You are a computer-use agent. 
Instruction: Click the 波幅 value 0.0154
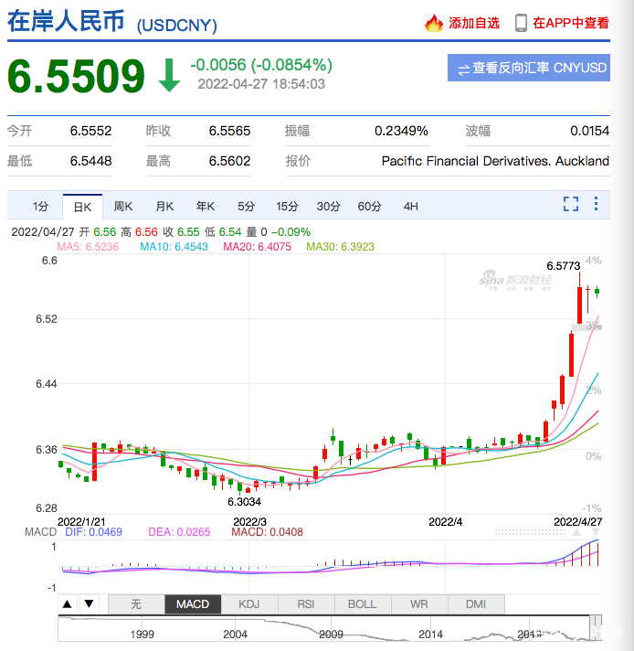pyautogui.click(x=589, y=131)
